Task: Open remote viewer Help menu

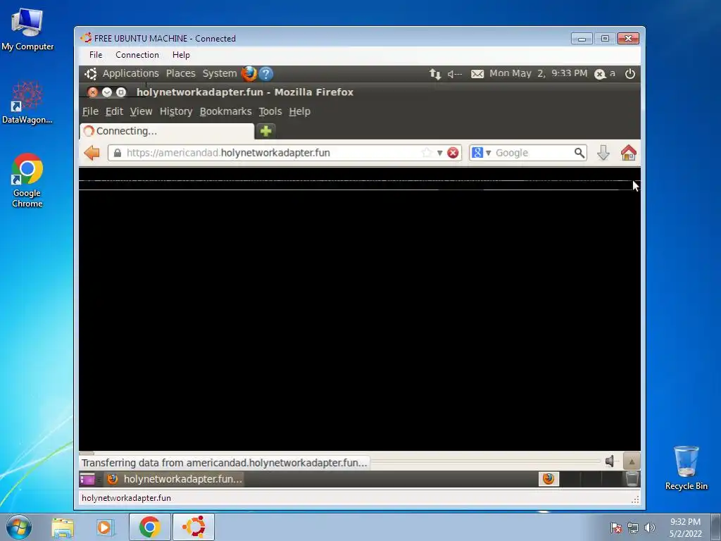Action: coord(181,55)
